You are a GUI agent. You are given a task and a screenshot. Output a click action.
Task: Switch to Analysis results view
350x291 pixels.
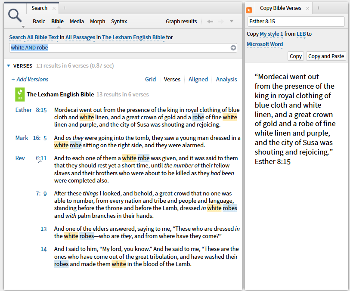tap(226, 79)
